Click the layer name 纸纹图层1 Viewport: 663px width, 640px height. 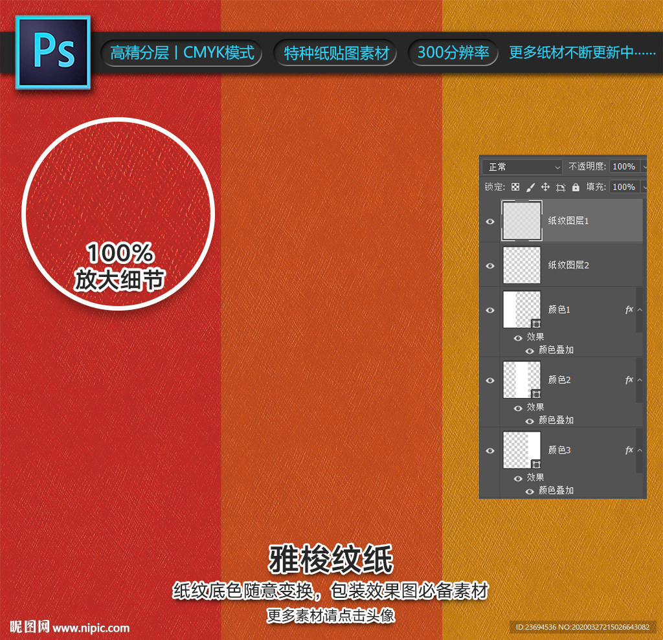coord(568,221)
